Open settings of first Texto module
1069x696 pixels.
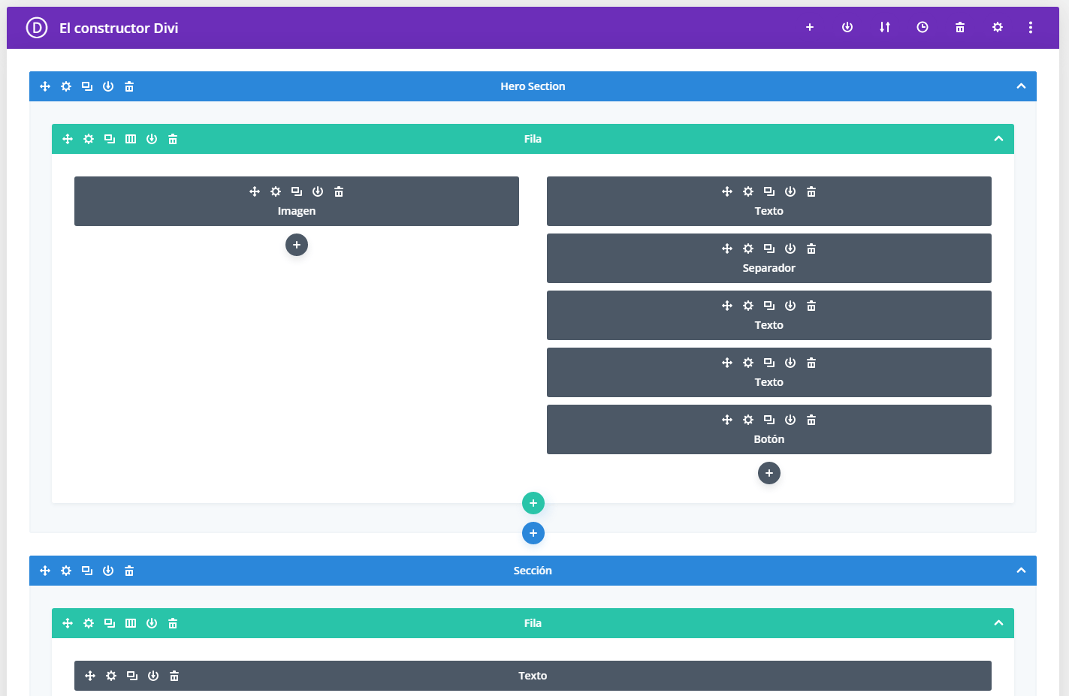coord(748,191)
